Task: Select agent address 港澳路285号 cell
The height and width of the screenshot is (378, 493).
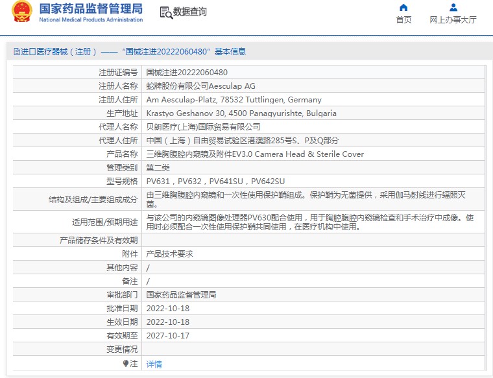Action: click(x=243, y=141)
